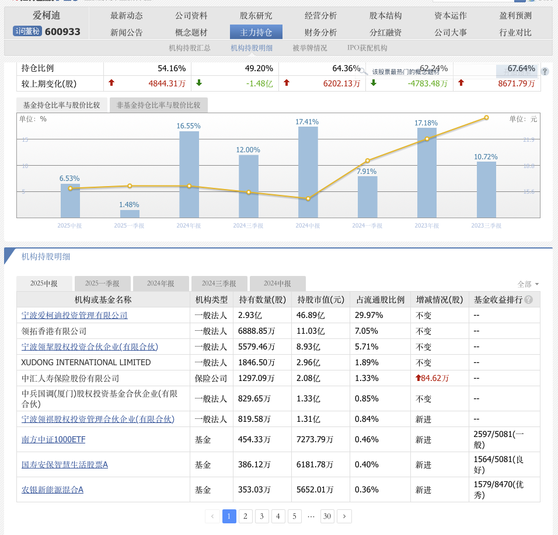The width and height of the screenshot is (558, 535).
Task: Click the 4844.31万 change value
Action: [167, 83]
